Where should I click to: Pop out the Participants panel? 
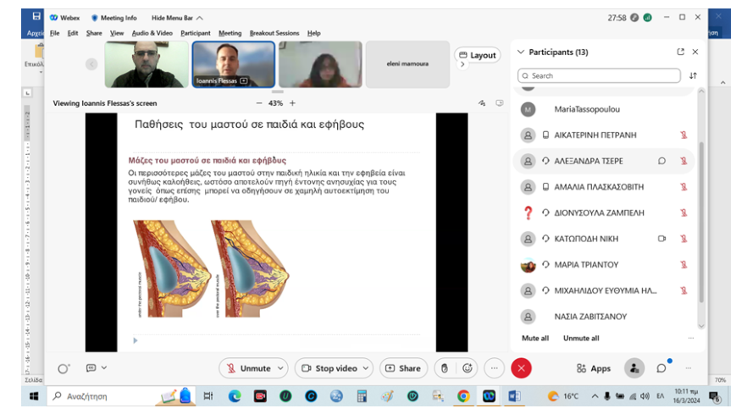click(680, 52)
